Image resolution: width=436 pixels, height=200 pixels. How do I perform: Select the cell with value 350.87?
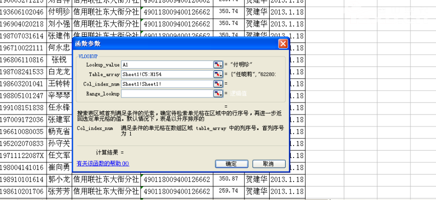click(228, 178)
